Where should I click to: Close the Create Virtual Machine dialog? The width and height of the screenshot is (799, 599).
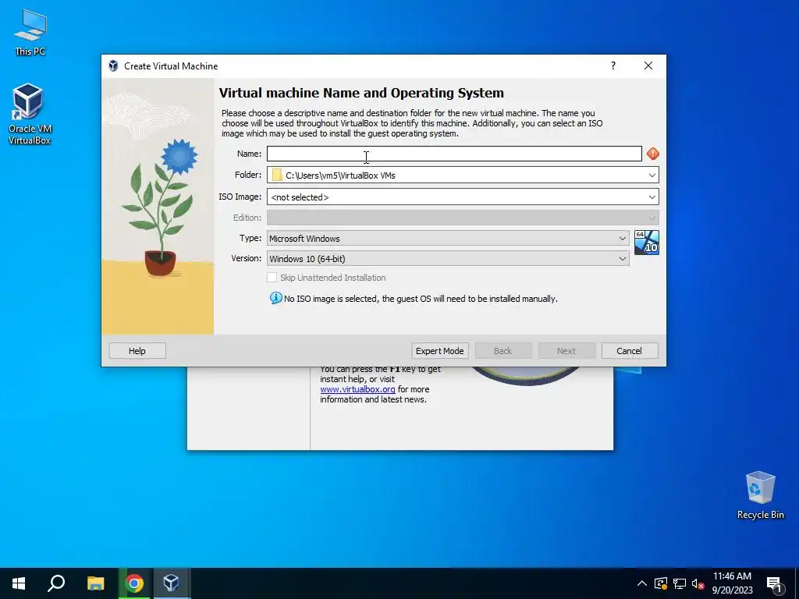[648, 66]
